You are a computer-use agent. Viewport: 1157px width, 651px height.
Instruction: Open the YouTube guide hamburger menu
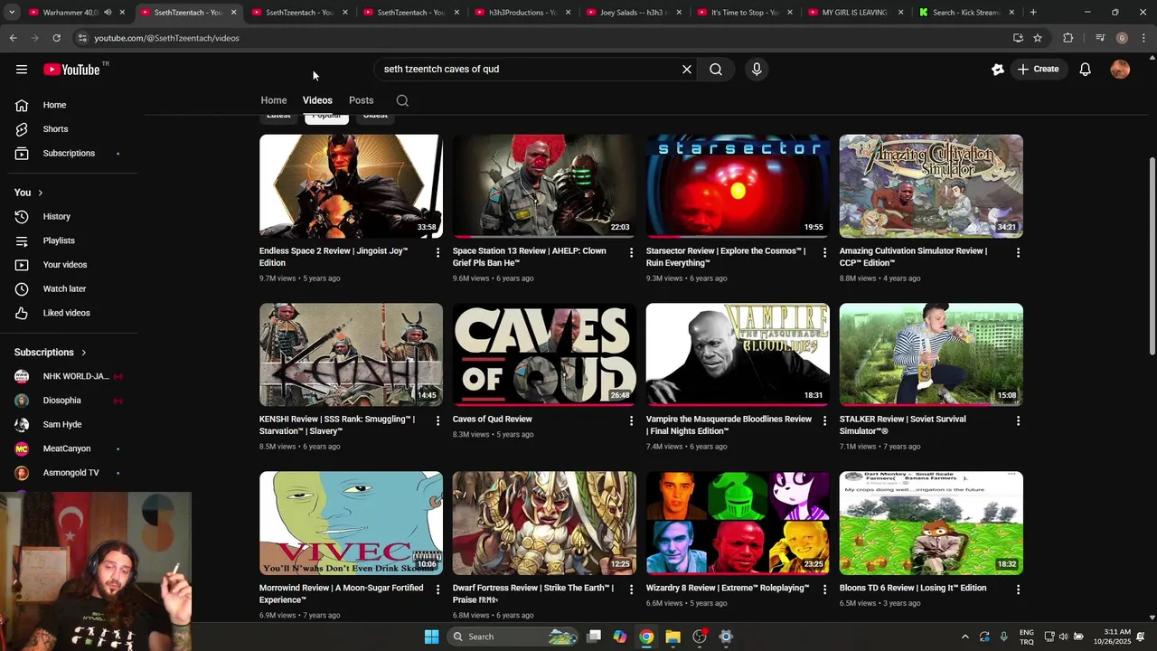click(22, 70)
